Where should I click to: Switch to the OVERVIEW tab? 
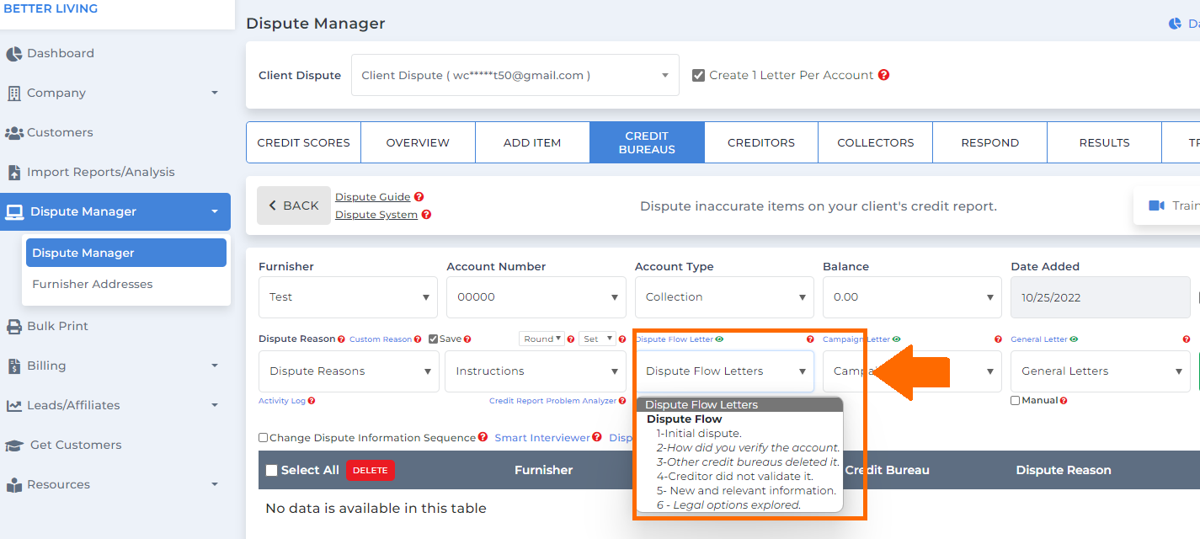[x=418, y=142]
